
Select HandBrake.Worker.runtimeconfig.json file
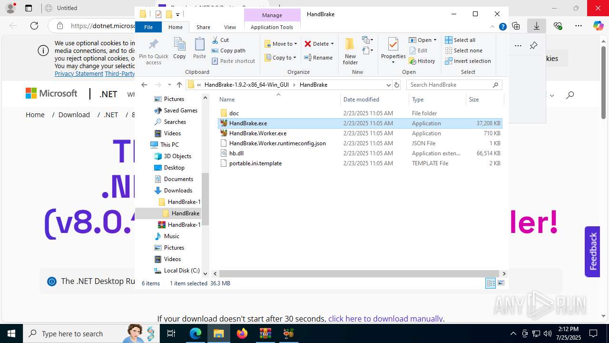(360, 143)
